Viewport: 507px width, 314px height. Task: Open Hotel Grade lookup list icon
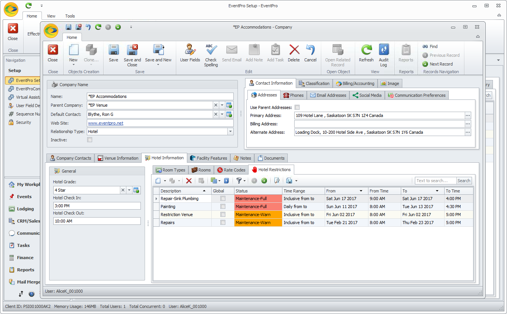[x=136, y=190]
